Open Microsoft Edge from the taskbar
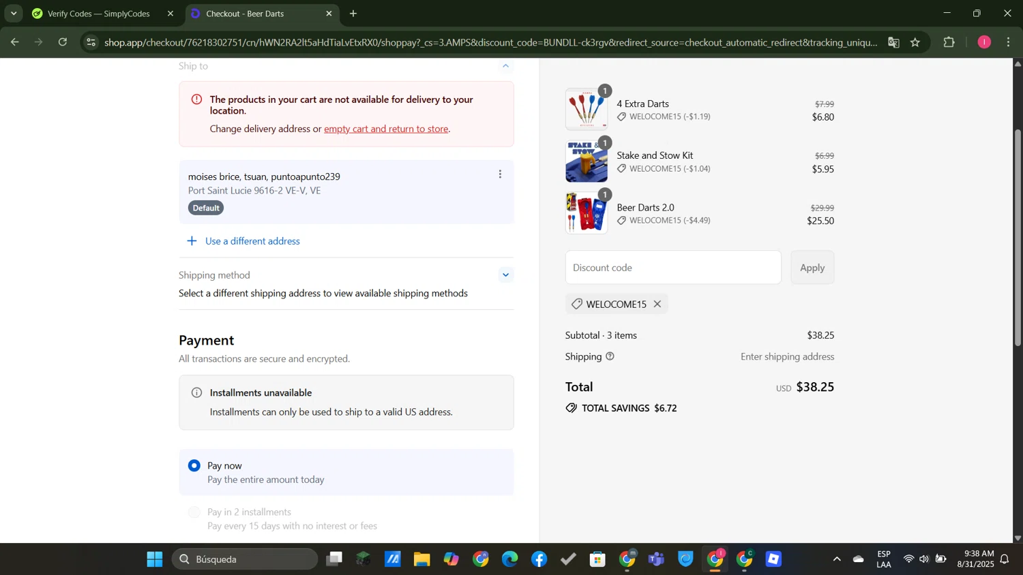Screen dimensions: 1023x575 click(x=510, y=559)
